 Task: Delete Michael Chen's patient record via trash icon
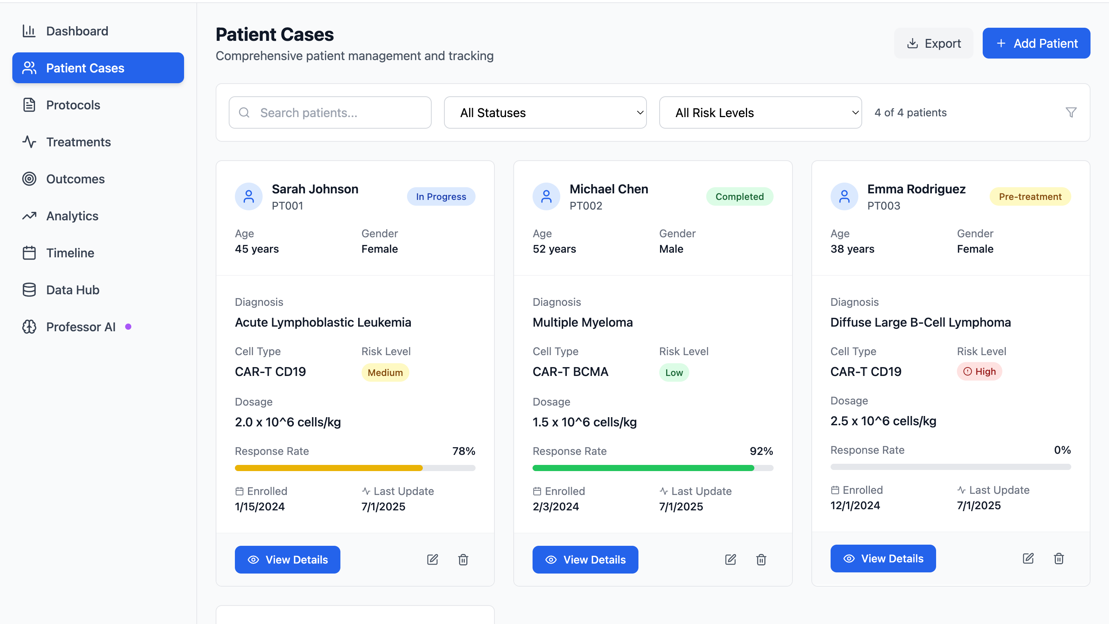(761, 559)
